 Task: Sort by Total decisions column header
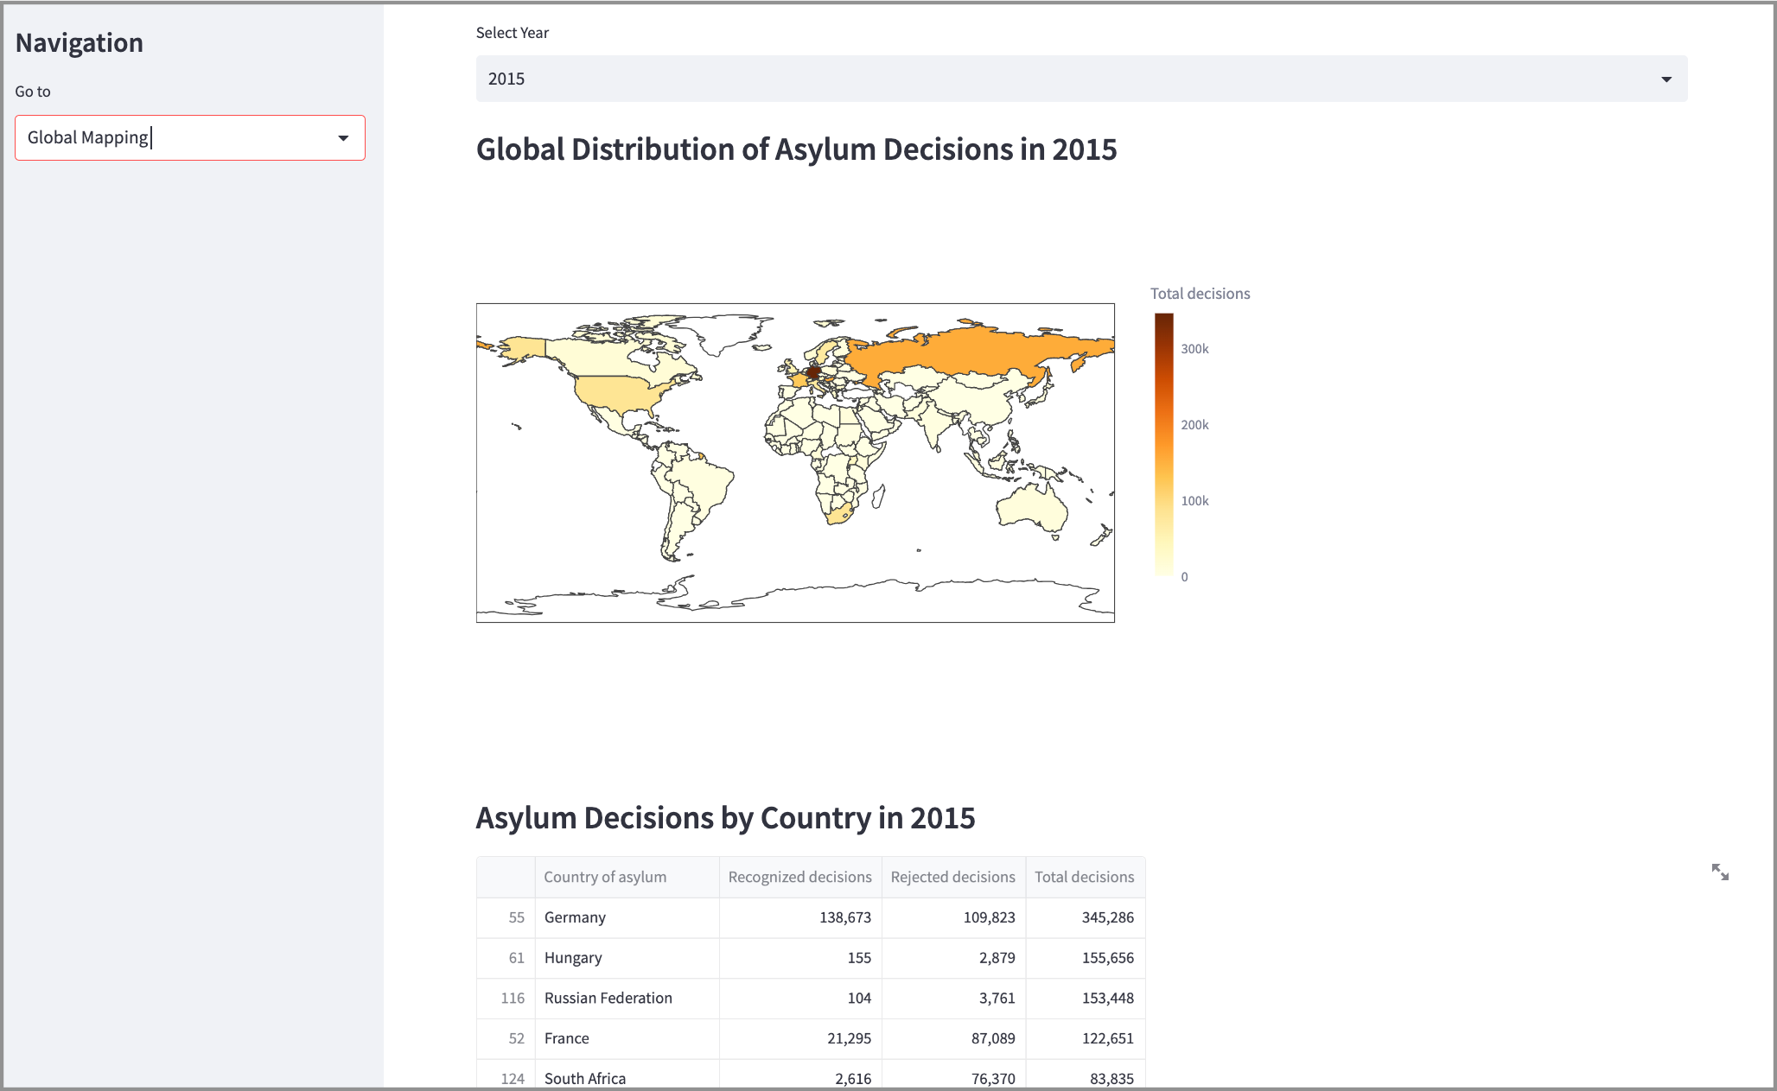(x=1084, y=878)
